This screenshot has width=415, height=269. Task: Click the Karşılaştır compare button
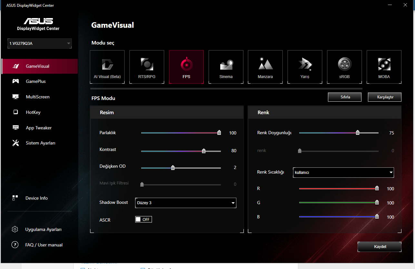pos(385,97)
